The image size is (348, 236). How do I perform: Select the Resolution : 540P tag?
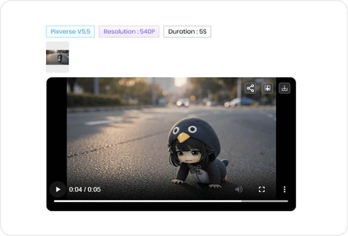(x=129, y=32)
